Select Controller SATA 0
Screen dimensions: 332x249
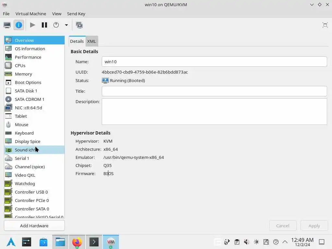(34, 209)
